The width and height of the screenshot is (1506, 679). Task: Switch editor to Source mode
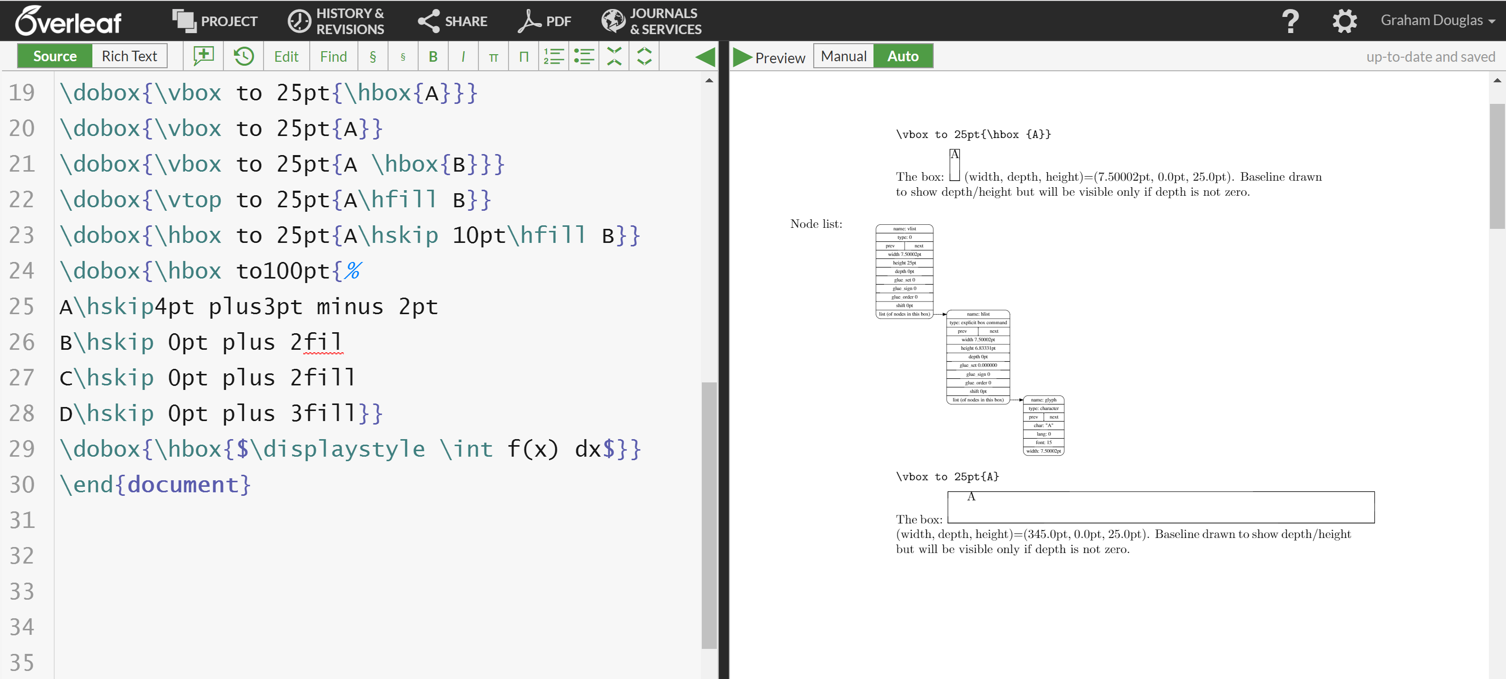point(55,56)
